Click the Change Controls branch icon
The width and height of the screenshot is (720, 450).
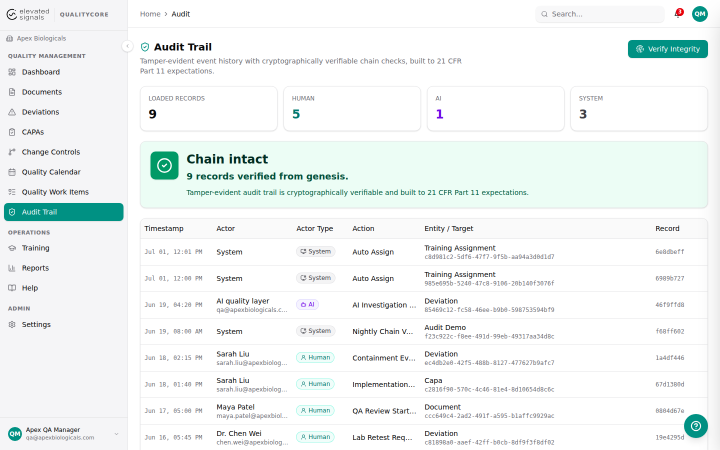coord(12,152)
